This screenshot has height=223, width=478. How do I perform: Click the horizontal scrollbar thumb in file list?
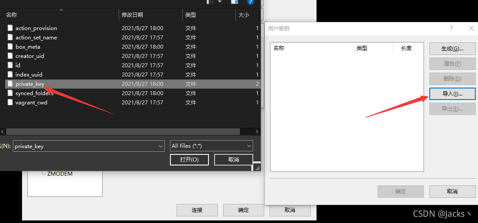tap(123, 131)
